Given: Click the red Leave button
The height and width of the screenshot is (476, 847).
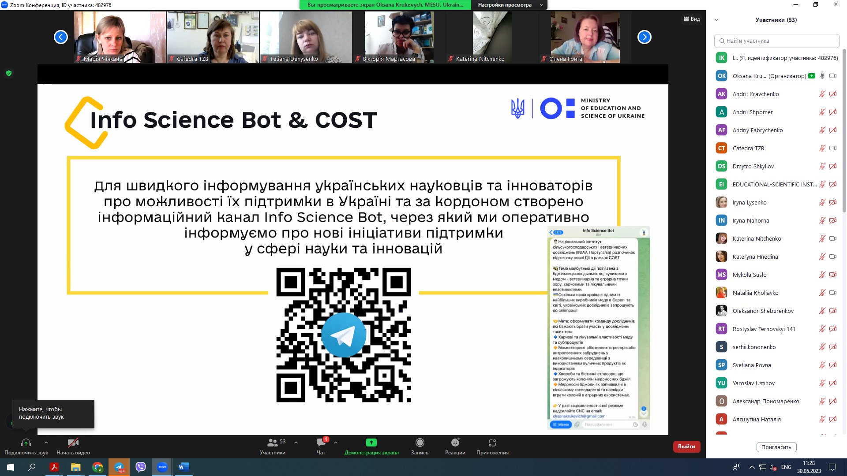Looking at the screenshot, I should tap(686, 446).
